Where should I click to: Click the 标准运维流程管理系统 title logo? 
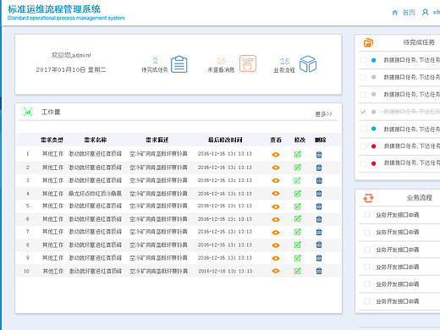pos(54,9)
